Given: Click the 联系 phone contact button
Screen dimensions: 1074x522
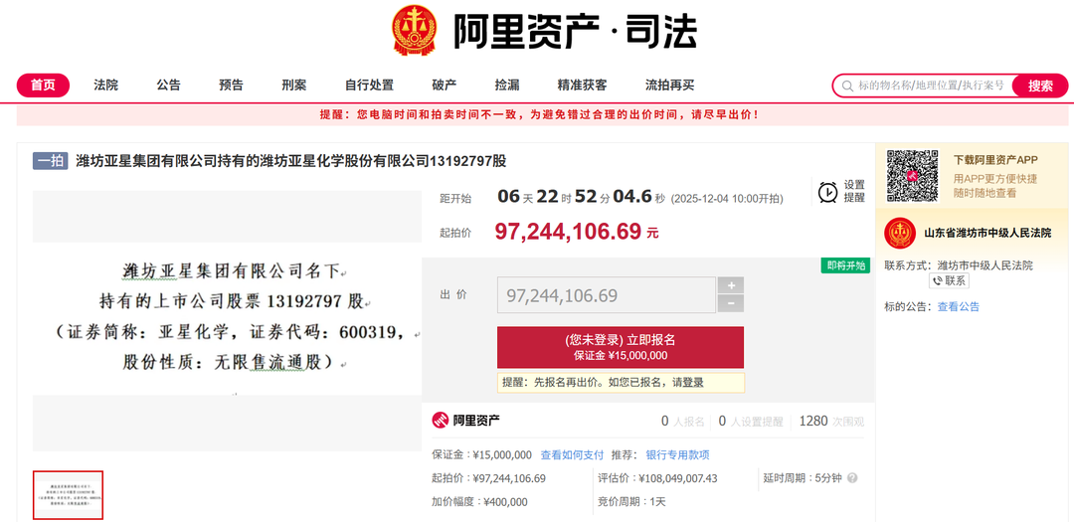Looking at the screenshot, I should tap(949, 281).
